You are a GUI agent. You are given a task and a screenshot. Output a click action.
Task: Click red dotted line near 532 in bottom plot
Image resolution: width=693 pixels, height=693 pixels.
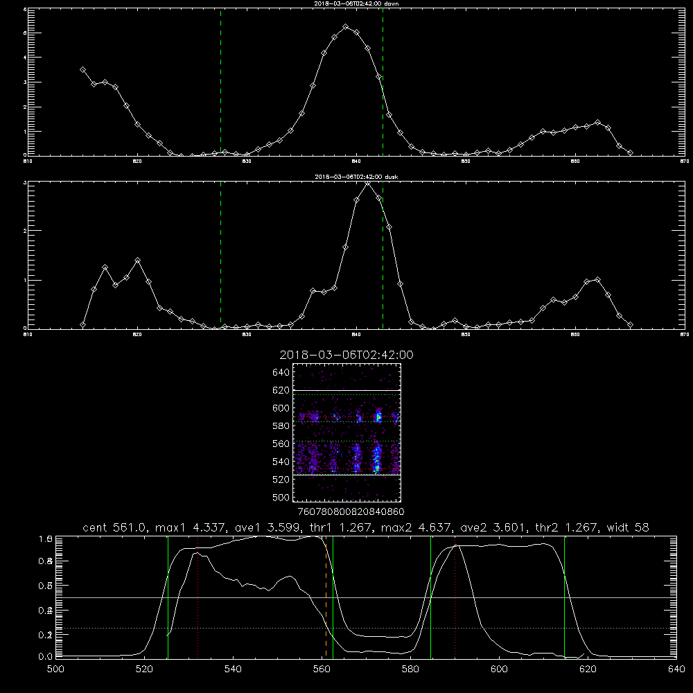point(198,597)
